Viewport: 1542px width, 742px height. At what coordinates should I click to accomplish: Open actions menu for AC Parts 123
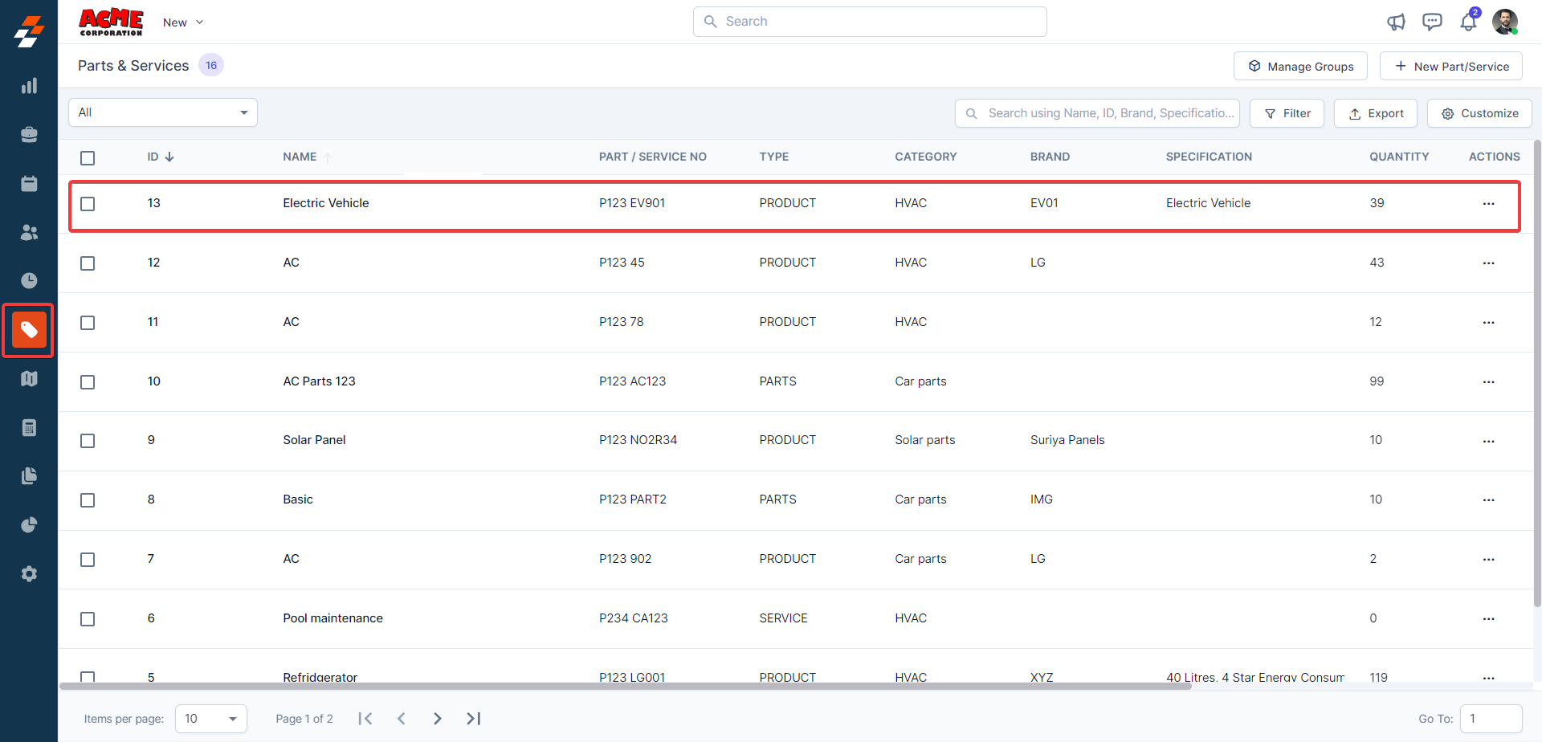(1488, 382)
